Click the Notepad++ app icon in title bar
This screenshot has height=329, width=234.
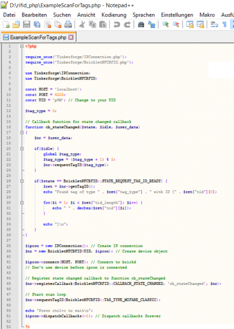4,5
